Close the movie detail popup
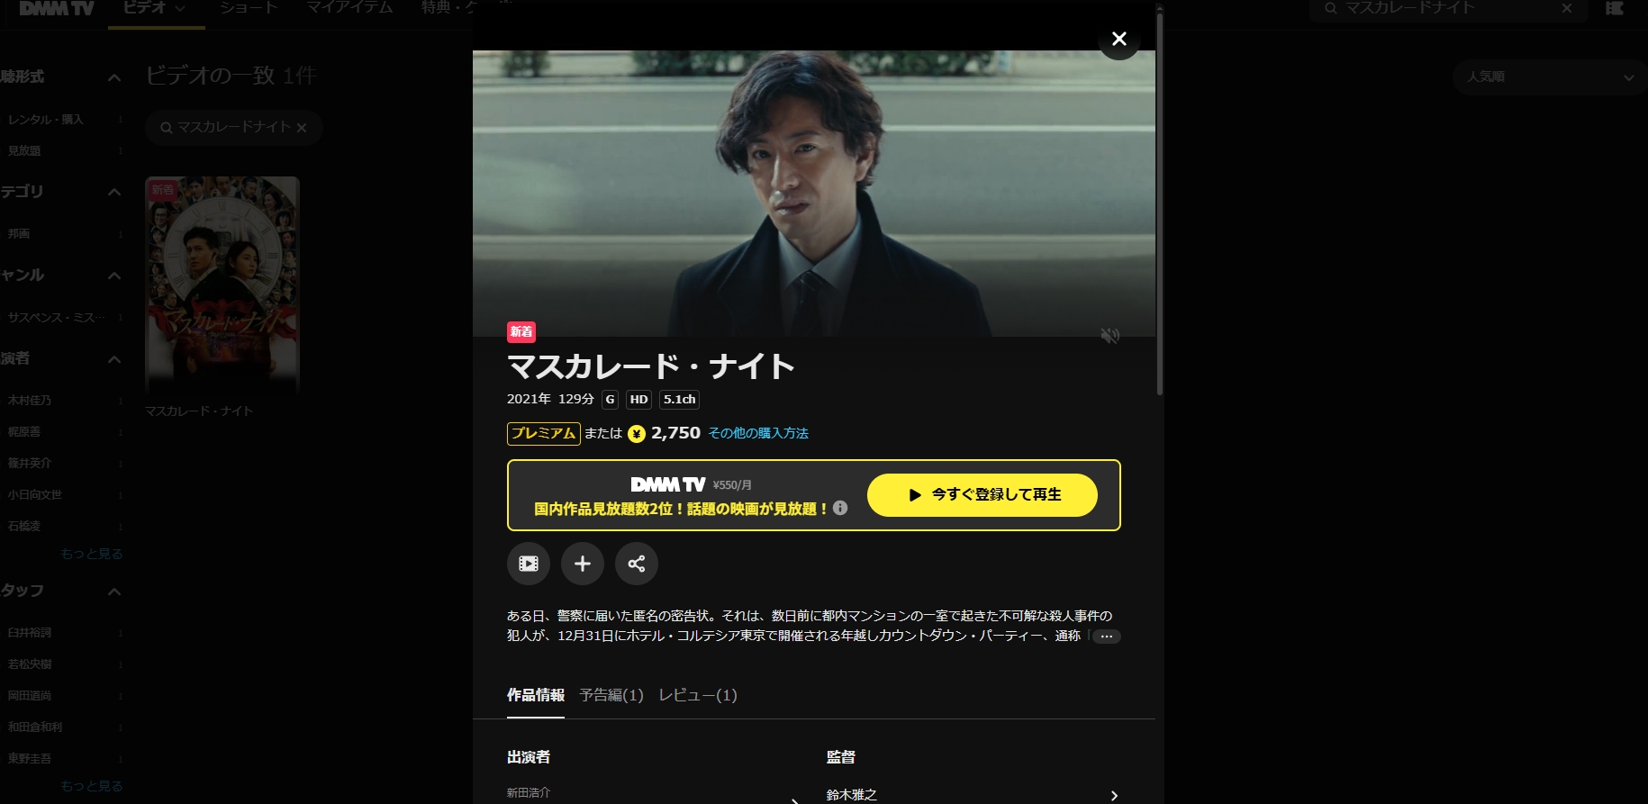Screen dimensions: 1648x804 [1119, 39]
